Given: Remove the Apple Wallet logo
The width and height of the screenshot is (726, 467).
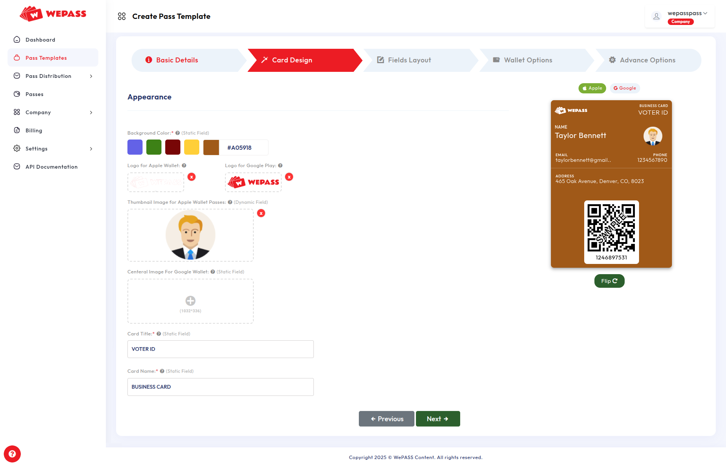Looking at the screenshot, I should click(x=192, y=177).
